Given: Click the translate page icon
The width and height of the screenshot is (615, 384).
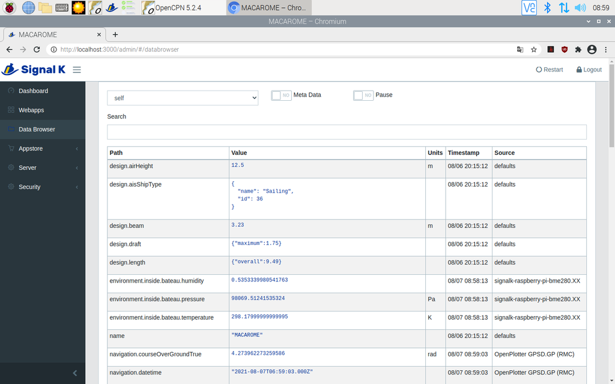Looking at the screenshot, I should click(x=520, y=49).
